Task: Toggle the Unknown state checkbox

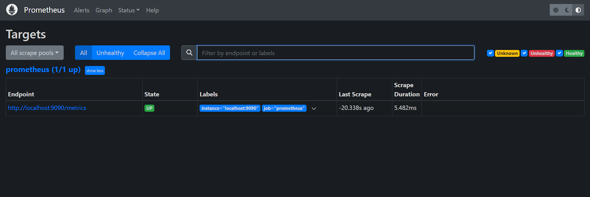Action: 490,53
